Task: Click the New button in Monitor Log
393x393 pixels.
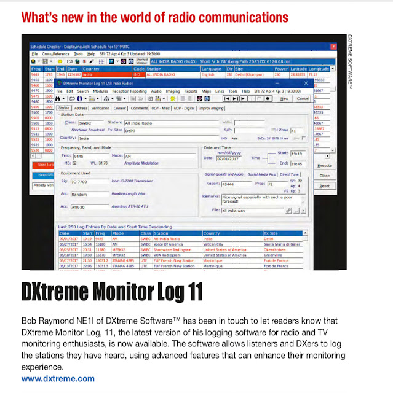Action: pos(284,99)
